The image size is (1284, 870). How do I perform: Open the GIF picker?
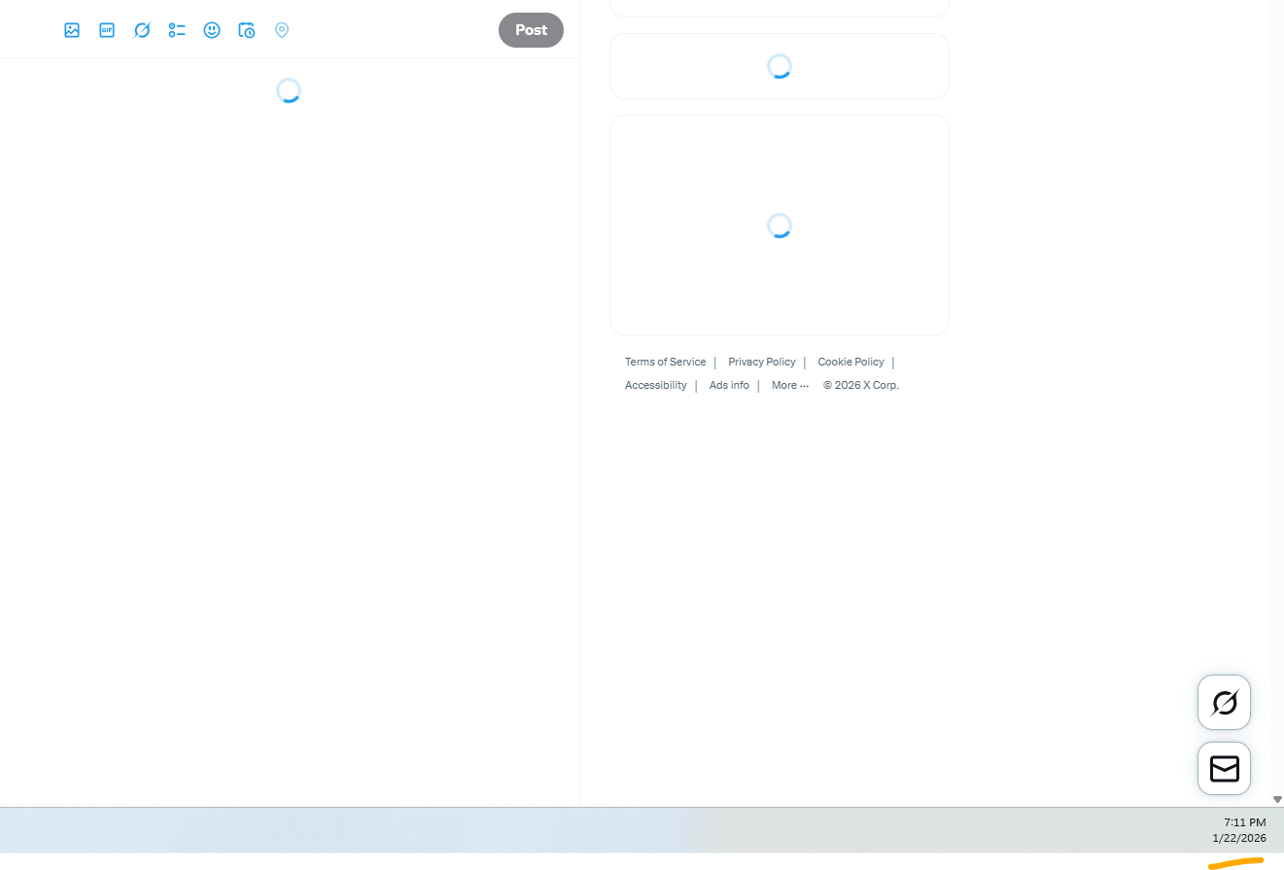(107, 30)
